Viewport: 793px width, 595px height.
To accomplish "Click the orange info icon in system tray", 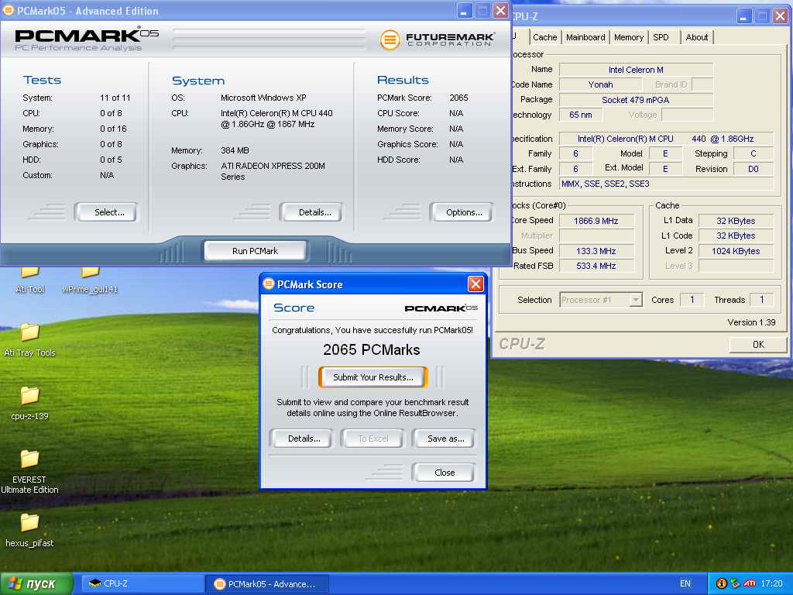I will point(722,583).
